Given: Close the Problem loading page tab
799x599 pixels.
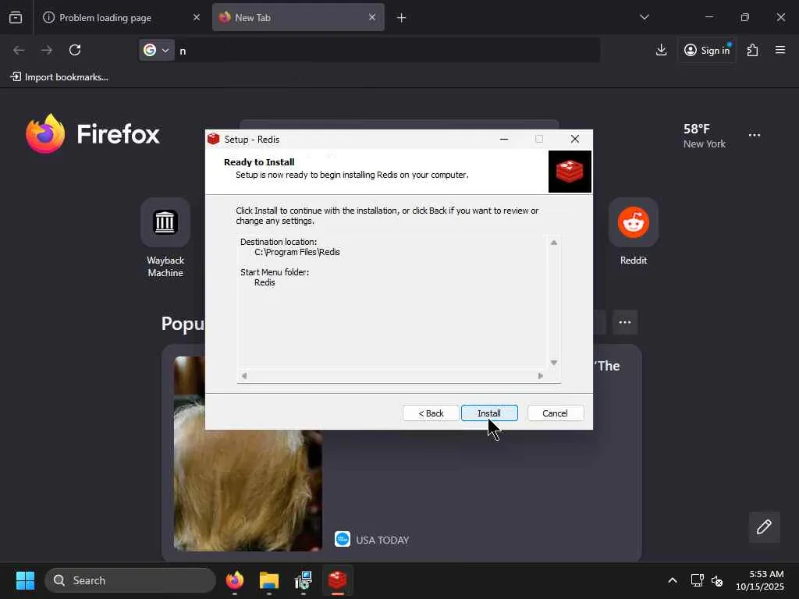Looking at the screenshot, I should point(197,17).
